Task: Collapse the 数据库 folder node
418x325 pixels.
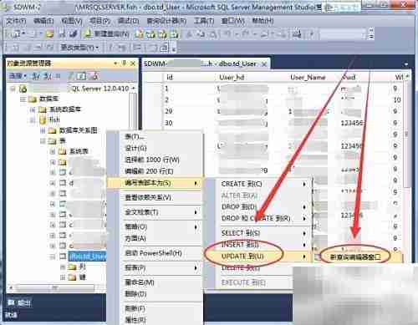Action: pyautogui.click(x=23, y=99)
